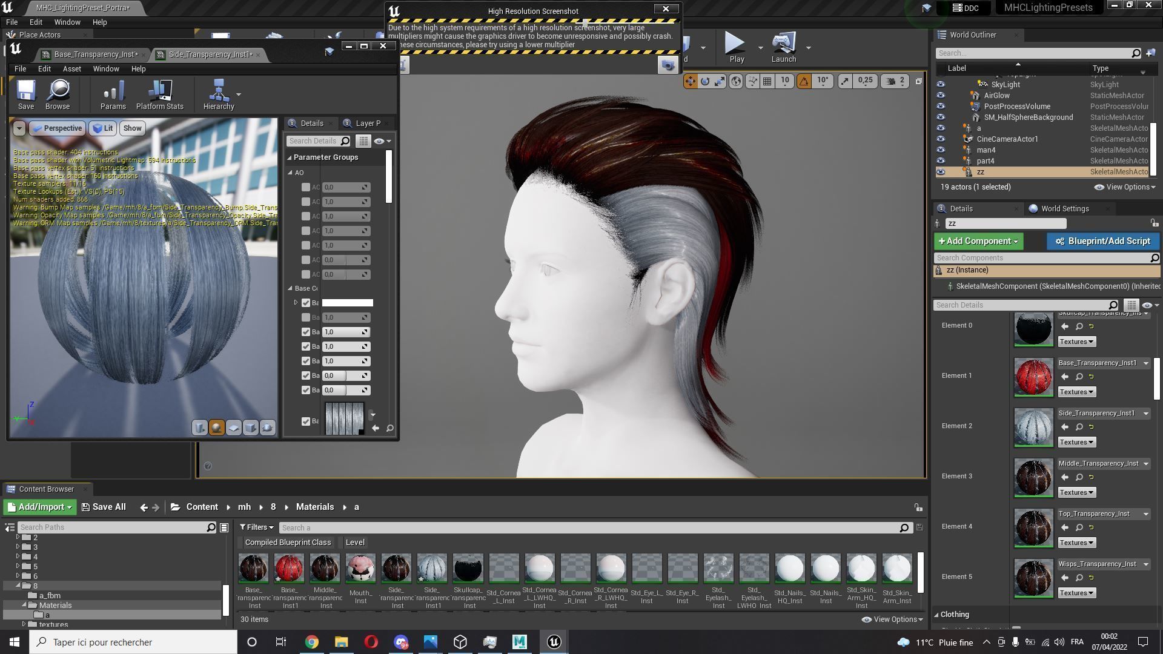1163x654 pixels.
Task: Toggle the Base Color swatch parameter checkbox
Action: coord(306,303)
